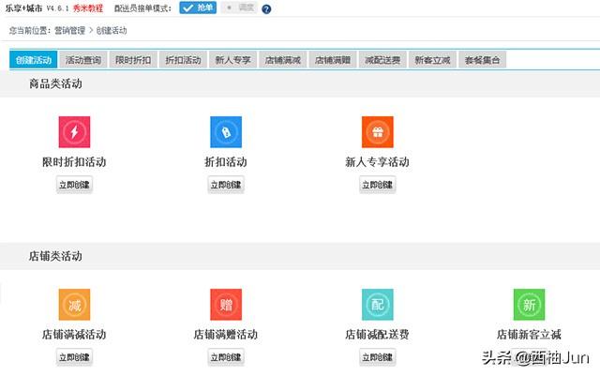600x376 pixels.
Task: Click 立即创建 under 限时折扣活动
Action: pos(74,185)
